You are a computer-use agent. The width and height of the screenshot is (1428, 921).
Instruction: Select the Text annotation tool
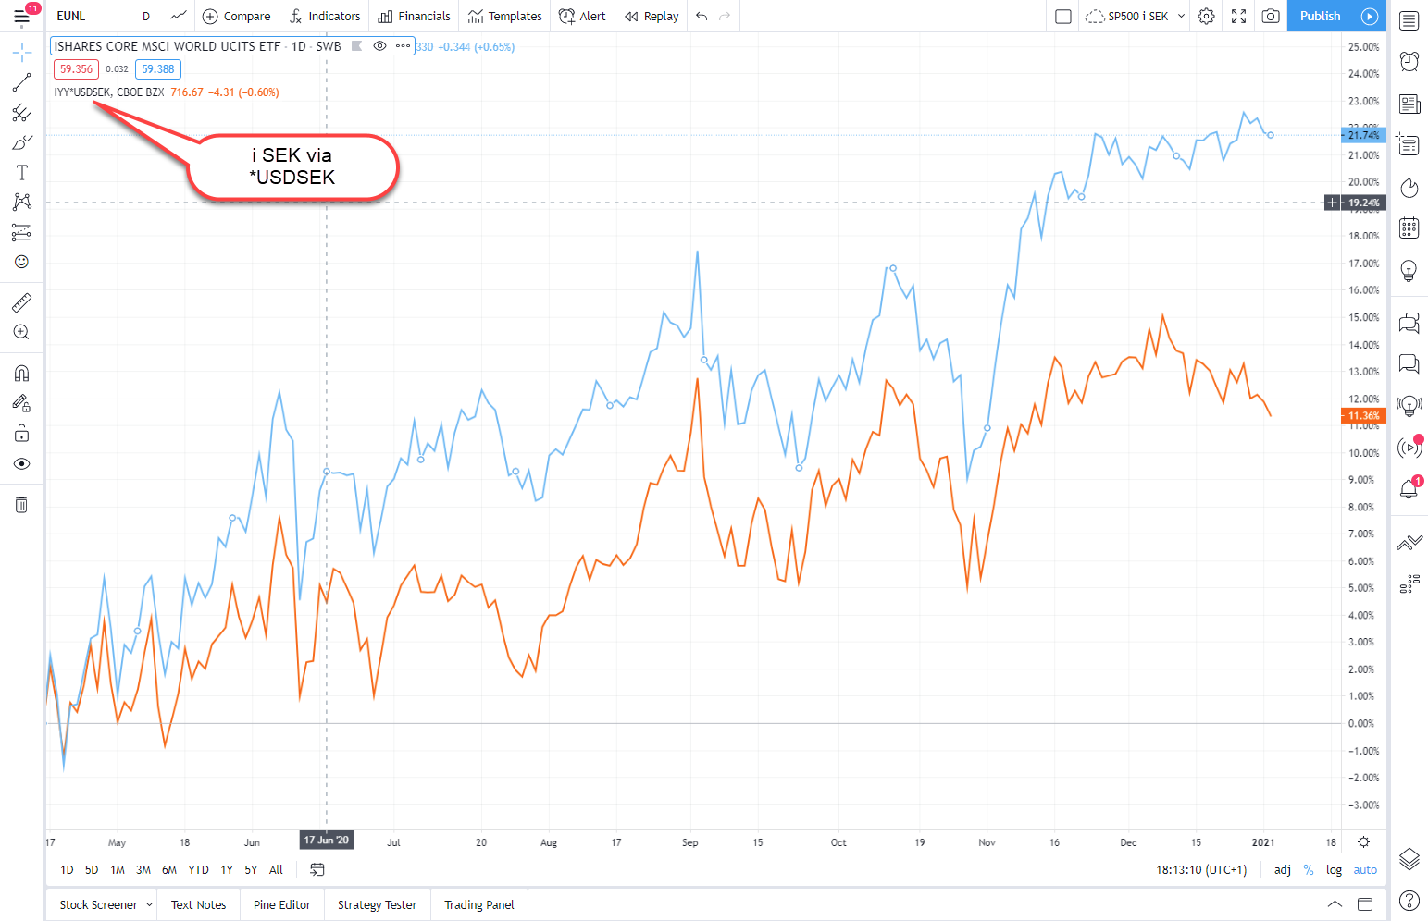coord(21,173)
